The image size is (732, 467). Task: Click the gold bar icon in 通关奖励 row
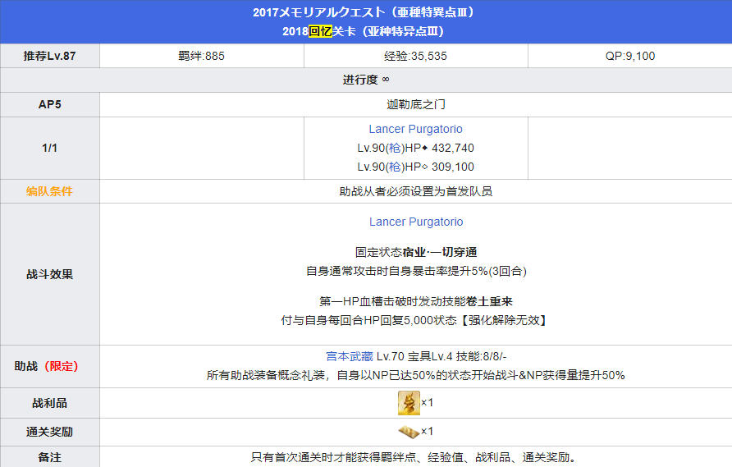(x=409, y=432)
